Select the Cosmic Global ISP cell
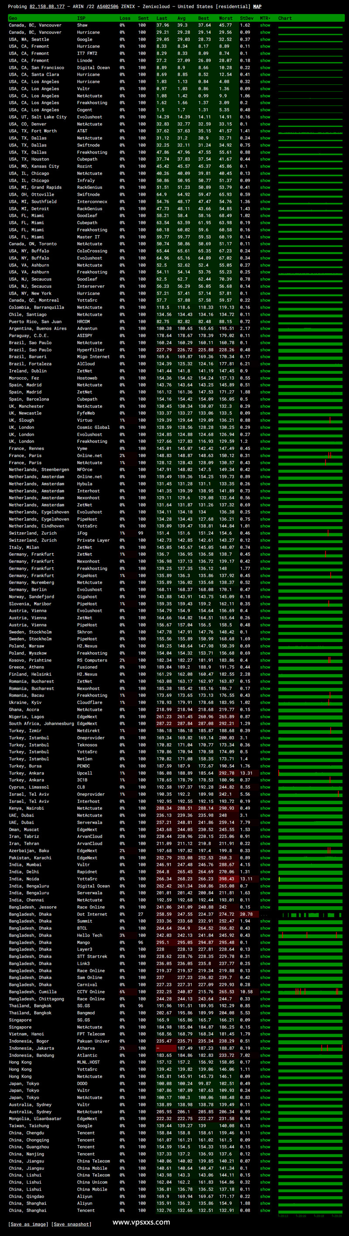349x1236 pixels. (93, 428)
